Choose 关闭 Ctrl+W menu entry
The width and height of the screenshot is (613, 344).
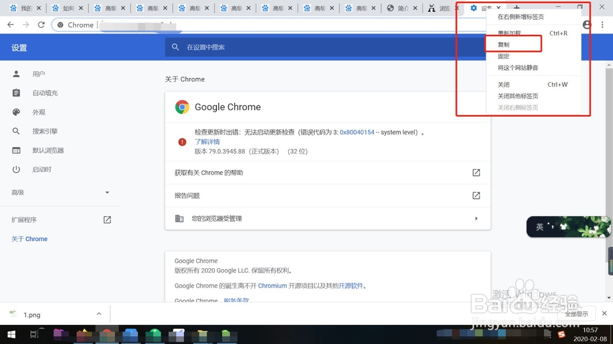(x=533, y=84)
